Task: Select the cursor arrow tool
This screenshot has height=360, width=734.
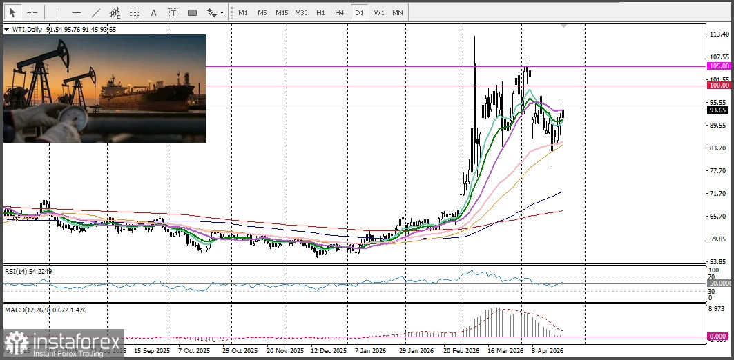Action: [12, 12]
